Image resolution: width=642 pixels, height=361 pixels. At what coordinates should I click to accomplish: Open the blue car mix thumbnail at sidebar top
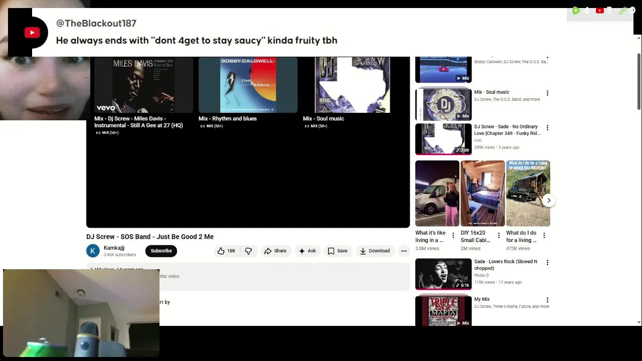point(443,70)
